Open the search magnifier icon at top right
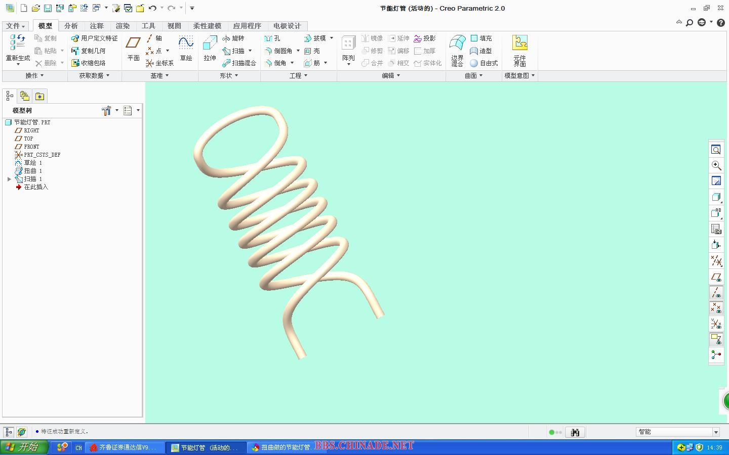Image resolution: width=729 pixels, height=455 pixels. [x=690, y=23]
